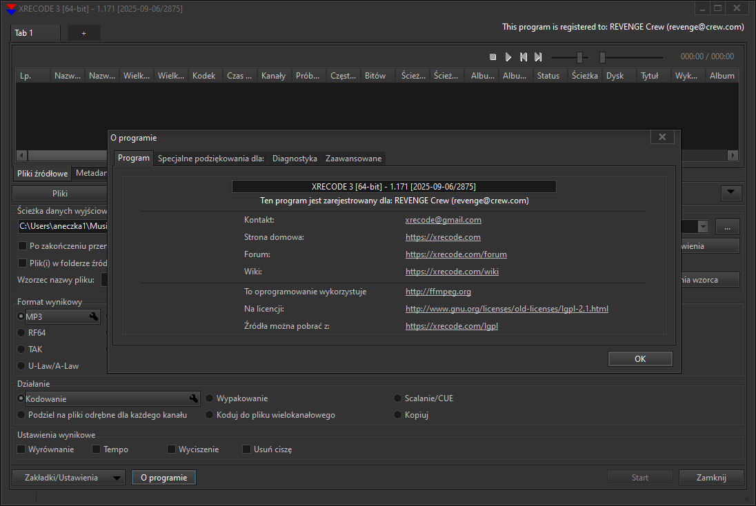Enable the Tempo checkbox
The height and width of the screenshot is (506, 756).
pyautogui.click(x=96, y=449)
